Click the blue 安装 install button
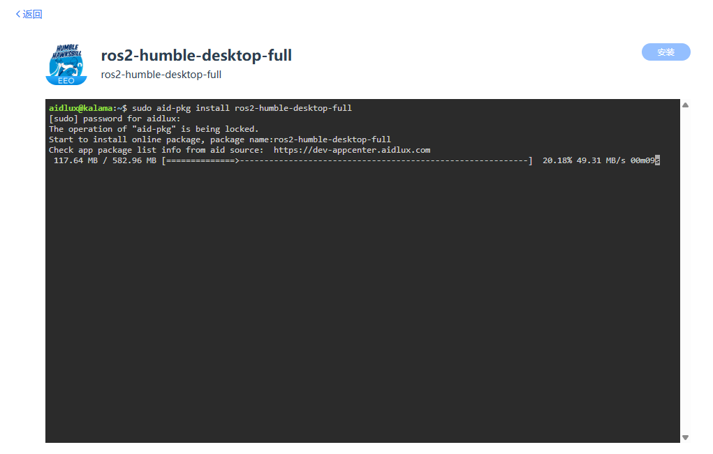The image size is (713, 454). coord(666,52)
